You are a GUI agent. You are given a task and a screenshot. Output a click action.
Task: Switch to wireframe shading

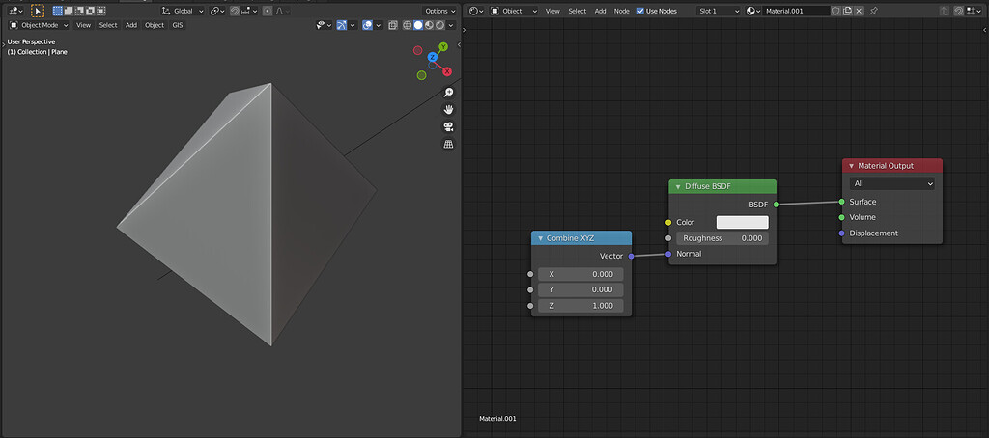tap(408, 25)
